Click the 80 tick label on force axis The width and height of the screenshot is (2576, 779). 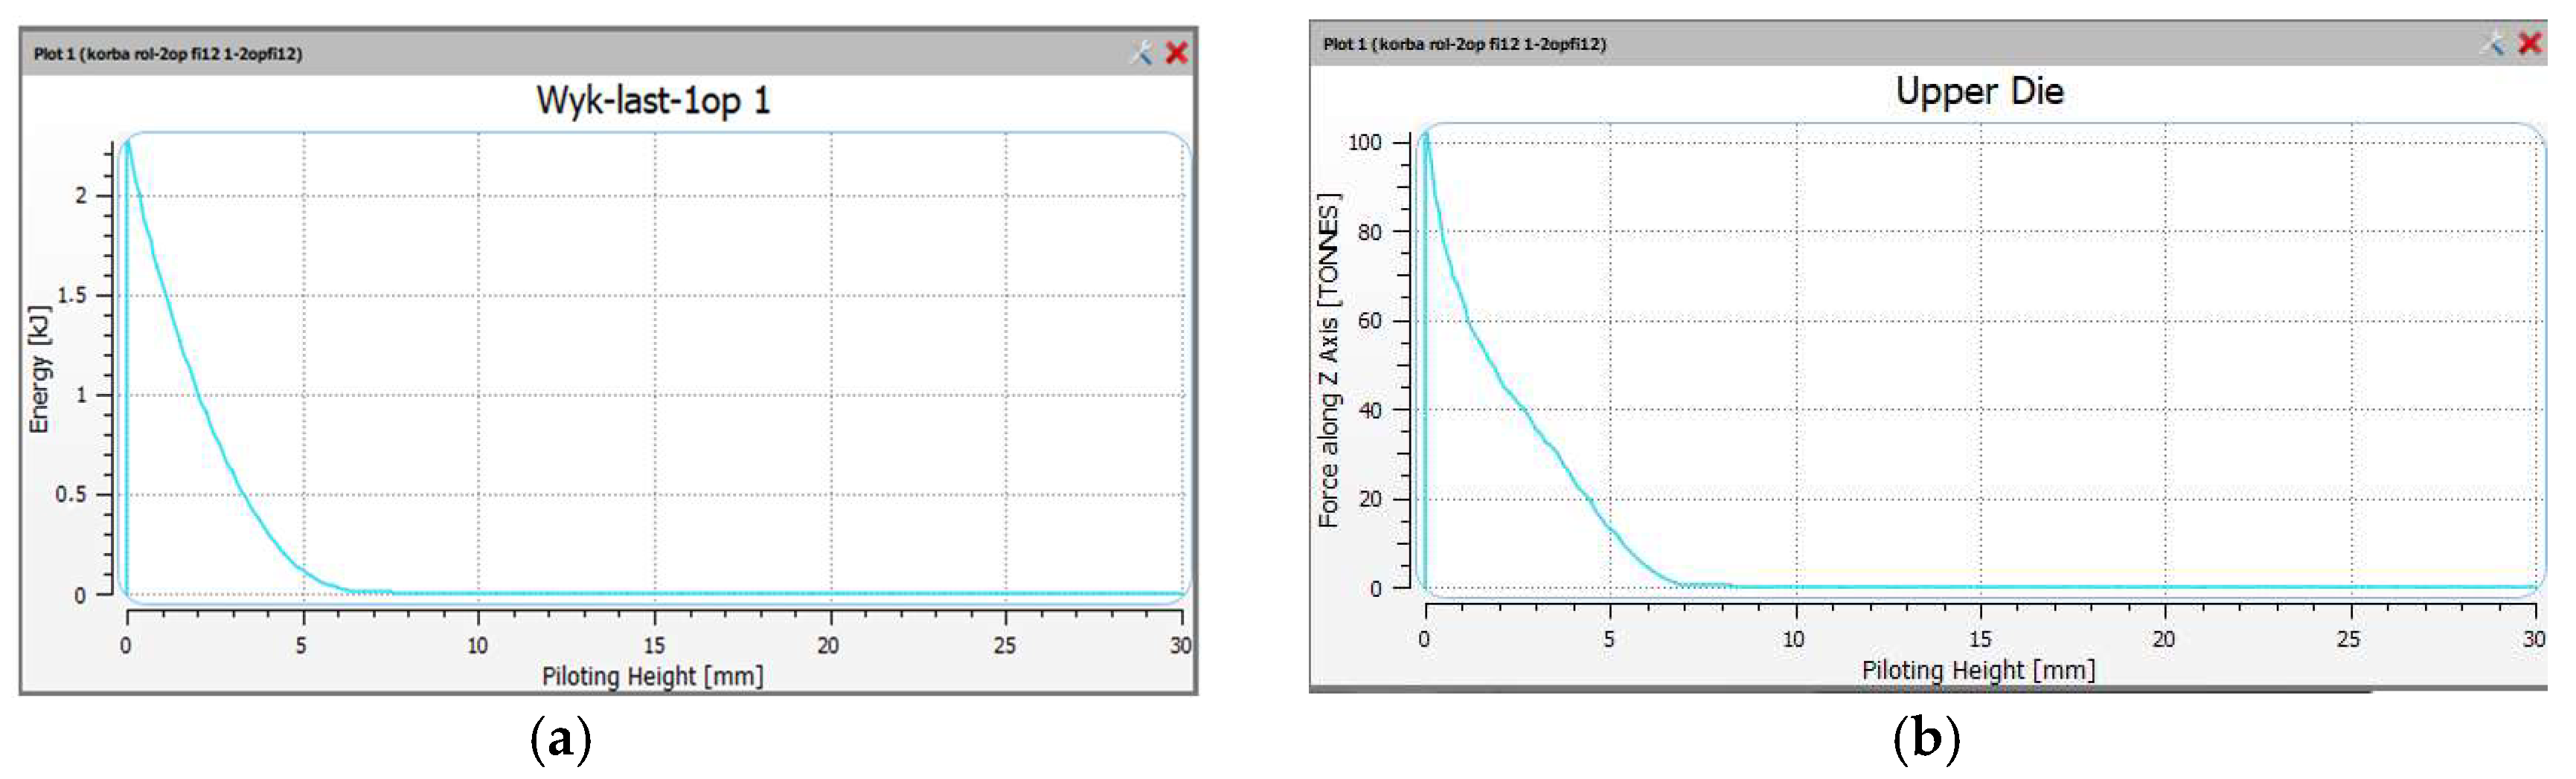(x=1370, y=232)
